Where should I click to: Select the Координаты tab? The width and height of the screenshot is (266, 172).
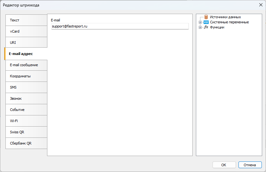(x=26, y=76)
